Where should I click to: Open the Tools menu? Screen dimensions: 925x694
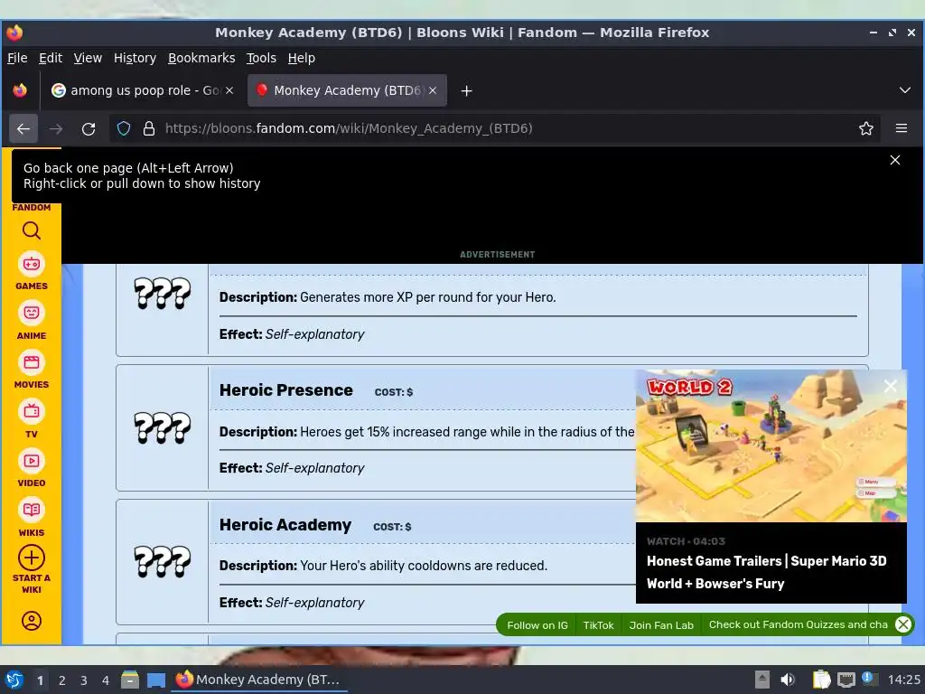(261, 58)
